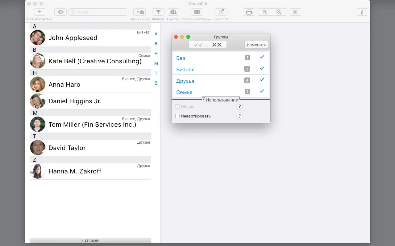395x246 pixels.
Task: Collapse the Использование disclosure triangle
Action: pyautogui.click(x=204, y=99)
